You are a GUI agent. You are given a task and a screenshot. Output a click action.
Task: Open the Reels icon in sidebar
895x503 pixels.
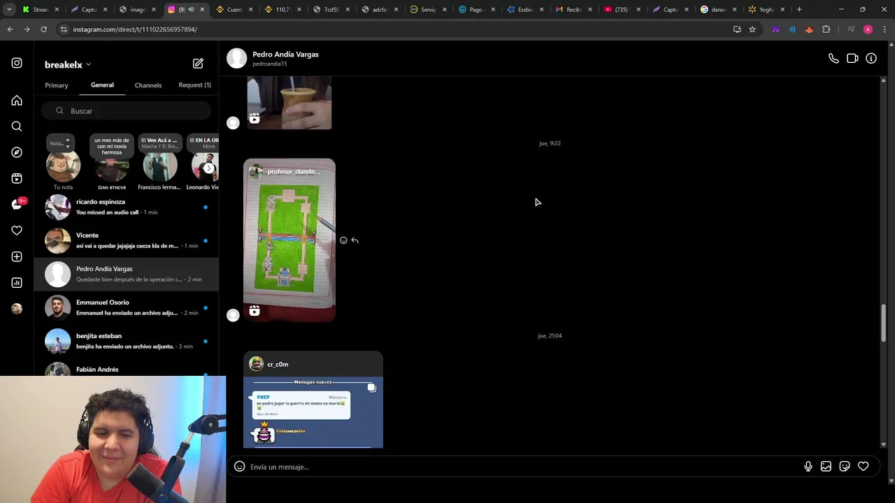pos(17,178)
